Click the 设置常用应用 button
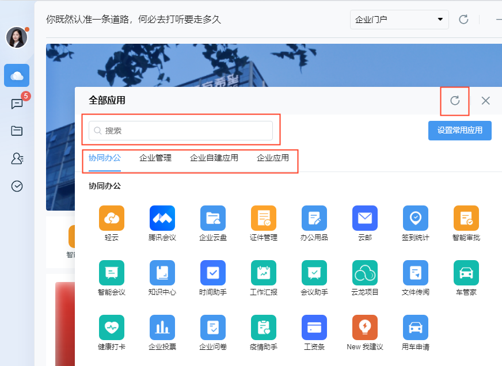 pos(459,131)
